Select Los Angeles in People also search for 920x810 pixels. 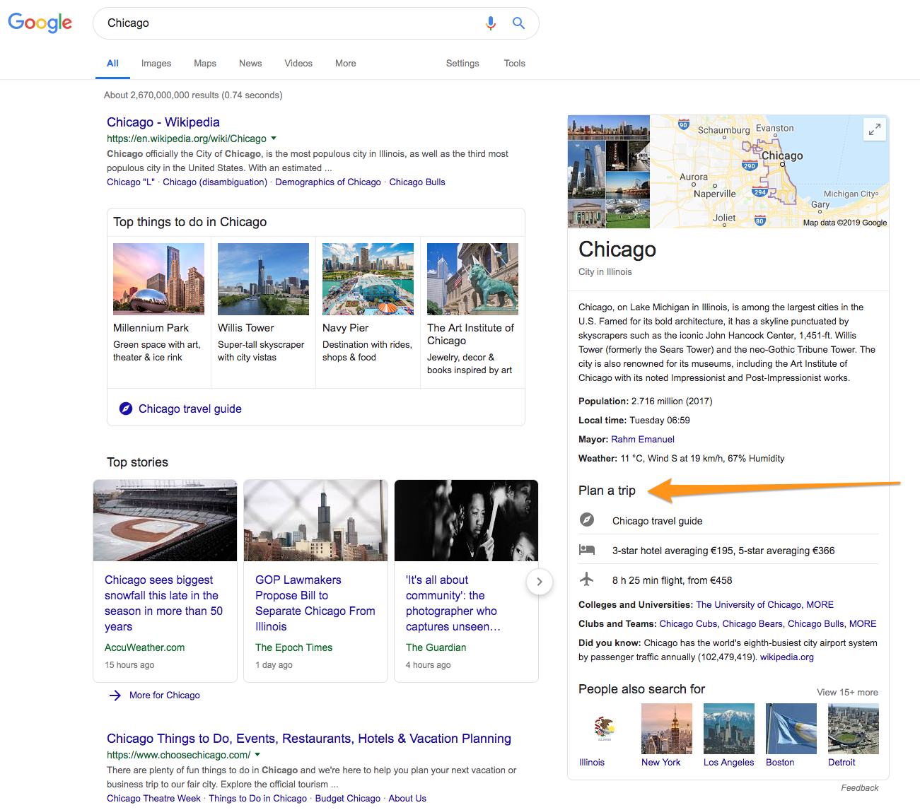[729, 736]
